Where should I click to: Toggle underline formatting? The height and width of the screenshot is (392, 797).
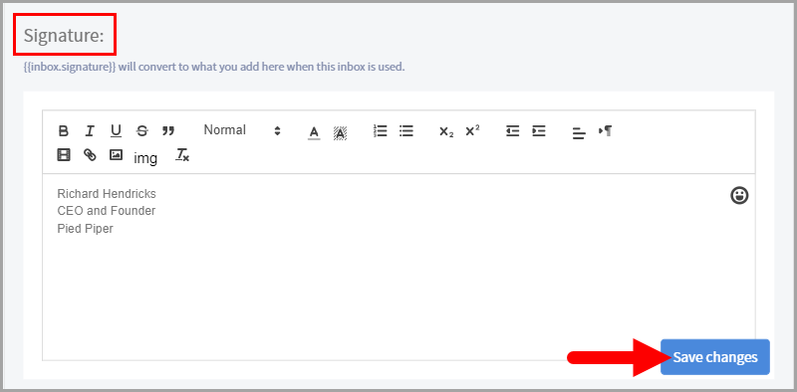point(116,131)
